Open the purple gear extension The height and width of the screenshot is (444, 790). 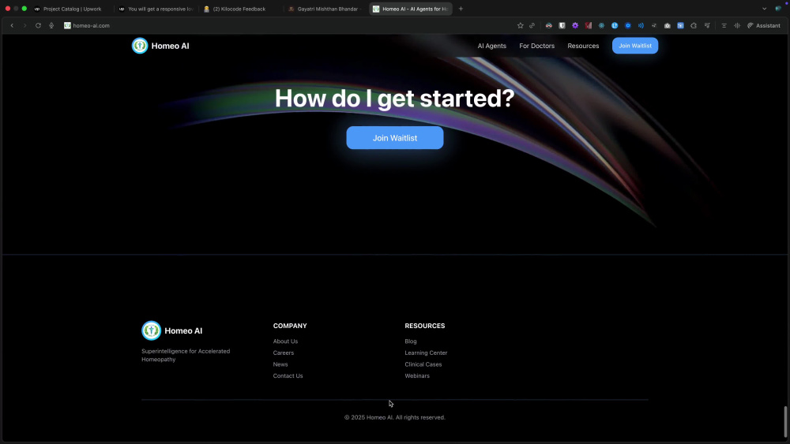click(575, 25)
